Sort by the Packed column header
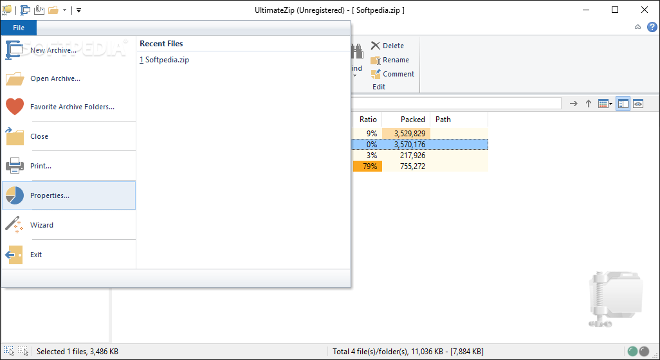The width and height of the screenshot is (660, 360). pyautogui.click(x=406, y=120)
